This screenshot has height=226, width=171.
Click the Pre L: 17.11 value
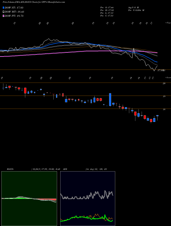pyautogui.click(x=107, y=13)
